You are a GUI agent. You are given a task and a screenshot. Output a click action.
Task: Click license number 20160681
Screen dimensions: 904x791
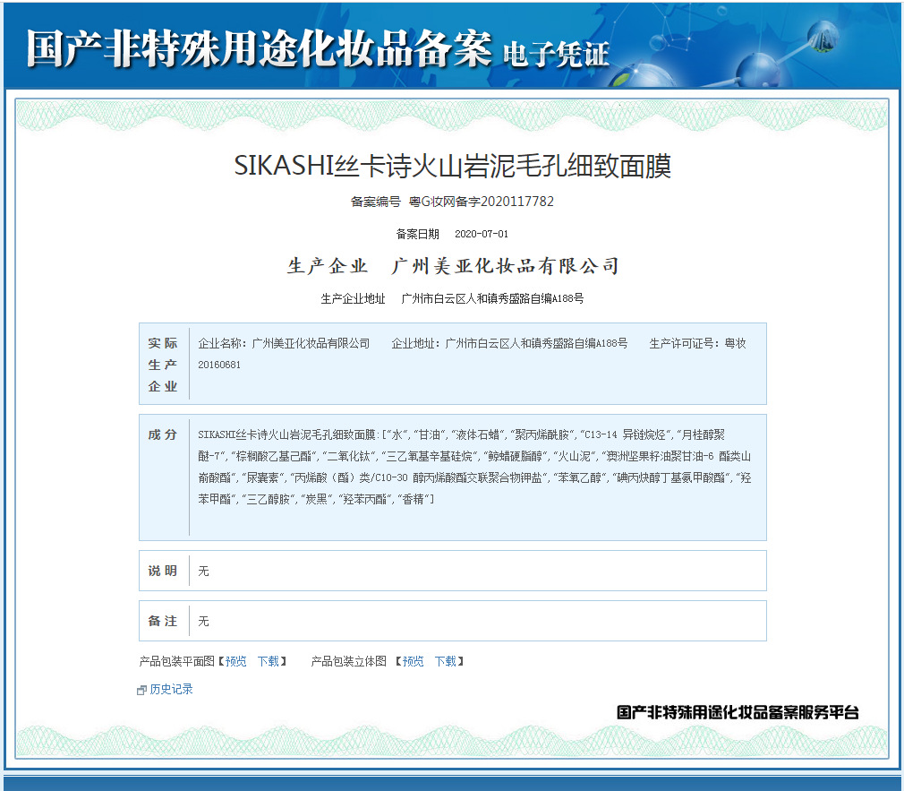click(219, 365)
